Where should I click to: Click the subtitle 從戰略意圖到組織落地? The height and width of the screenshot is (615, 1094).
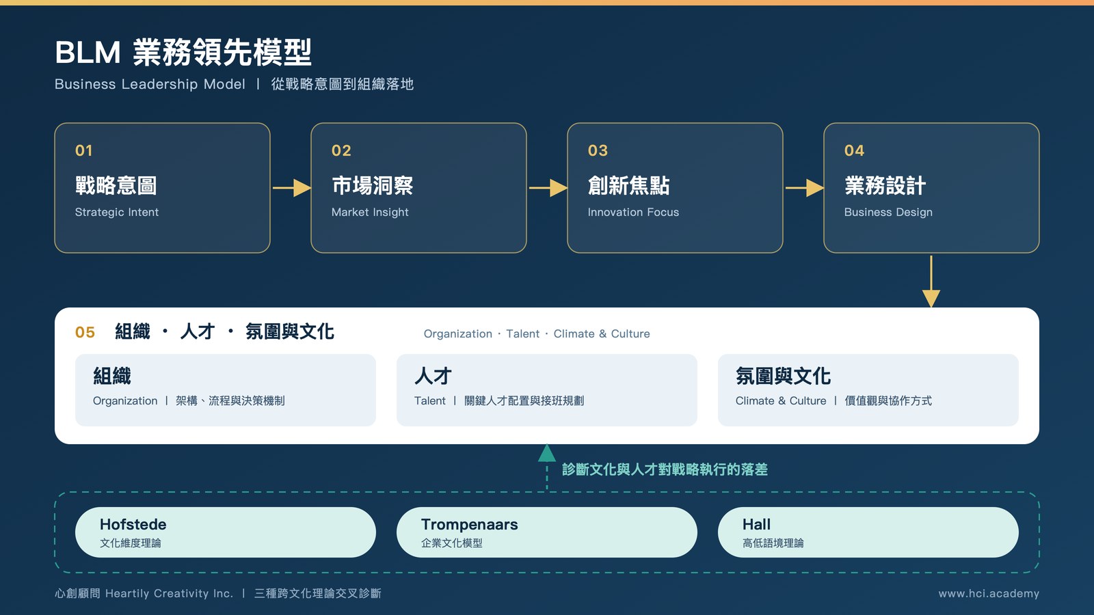click(x=343, y=84)
